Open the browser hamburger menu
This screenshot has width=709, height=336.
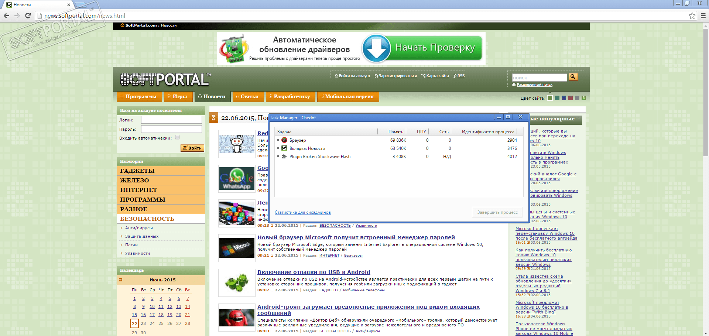click(703, 16)
